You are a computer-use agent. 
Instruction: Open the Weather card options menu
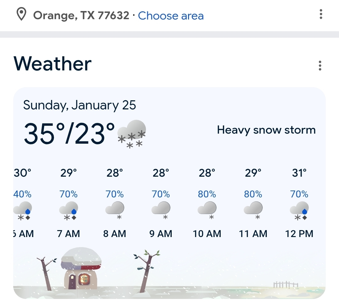(x=320, y=66)
